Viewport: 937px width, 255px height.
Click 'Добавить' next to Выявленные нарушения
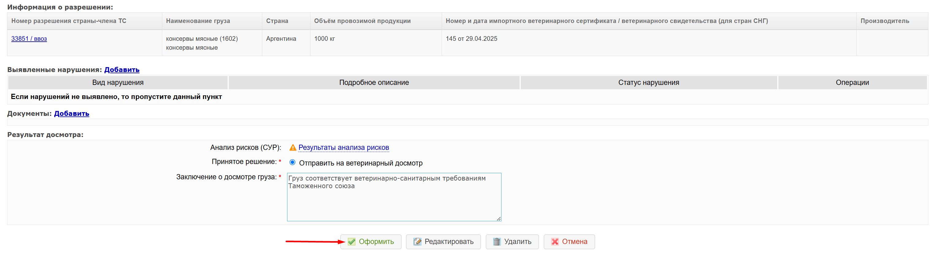pyautogui.click(x=122, y=70)
